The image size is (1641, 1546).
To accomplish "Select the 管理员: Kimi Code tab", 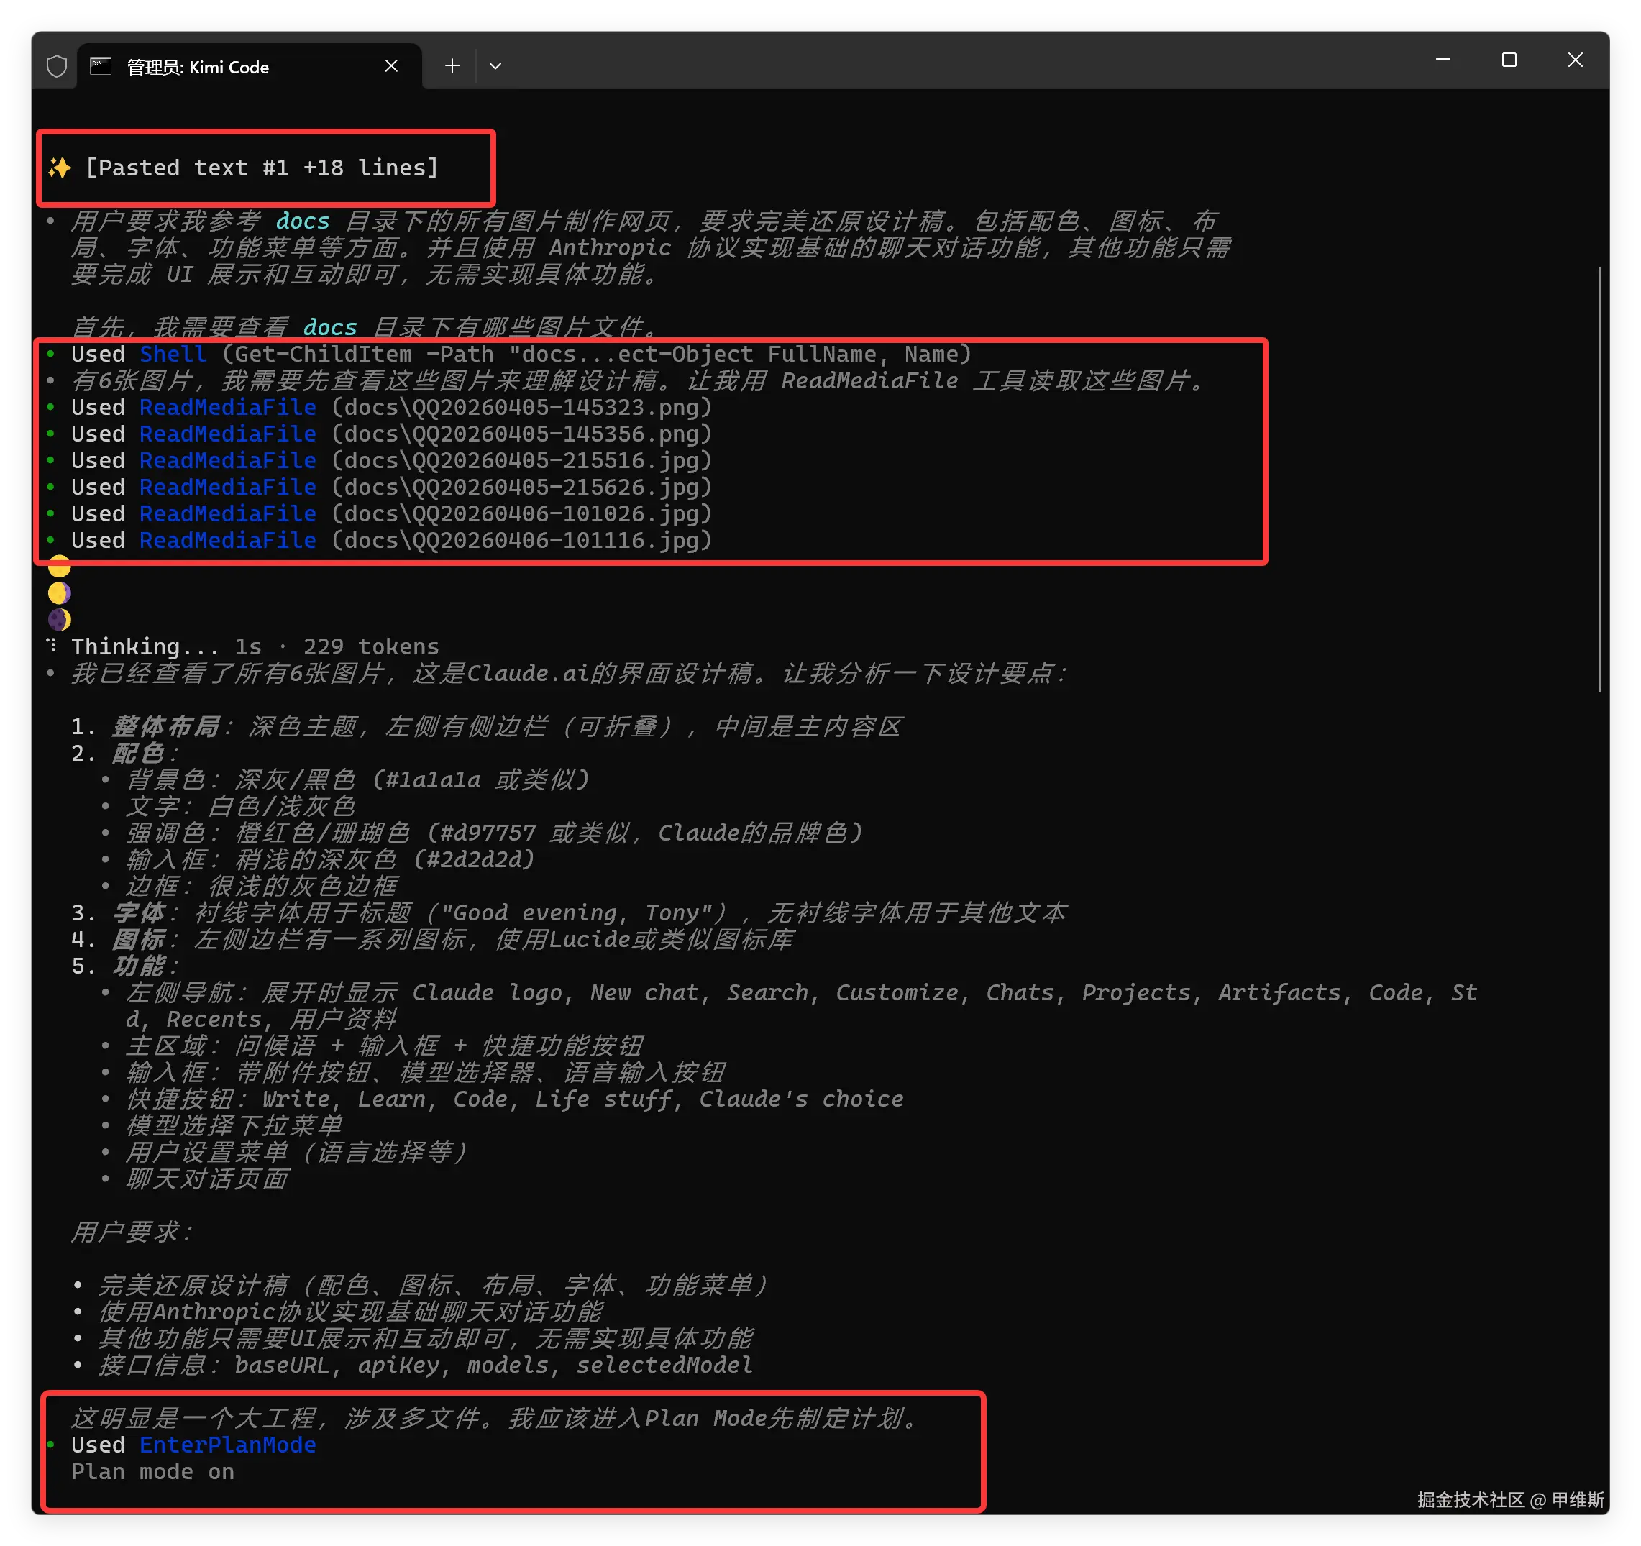I will [198, 67].
